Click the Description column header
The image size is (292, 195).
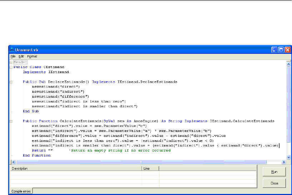coord(76,169)
